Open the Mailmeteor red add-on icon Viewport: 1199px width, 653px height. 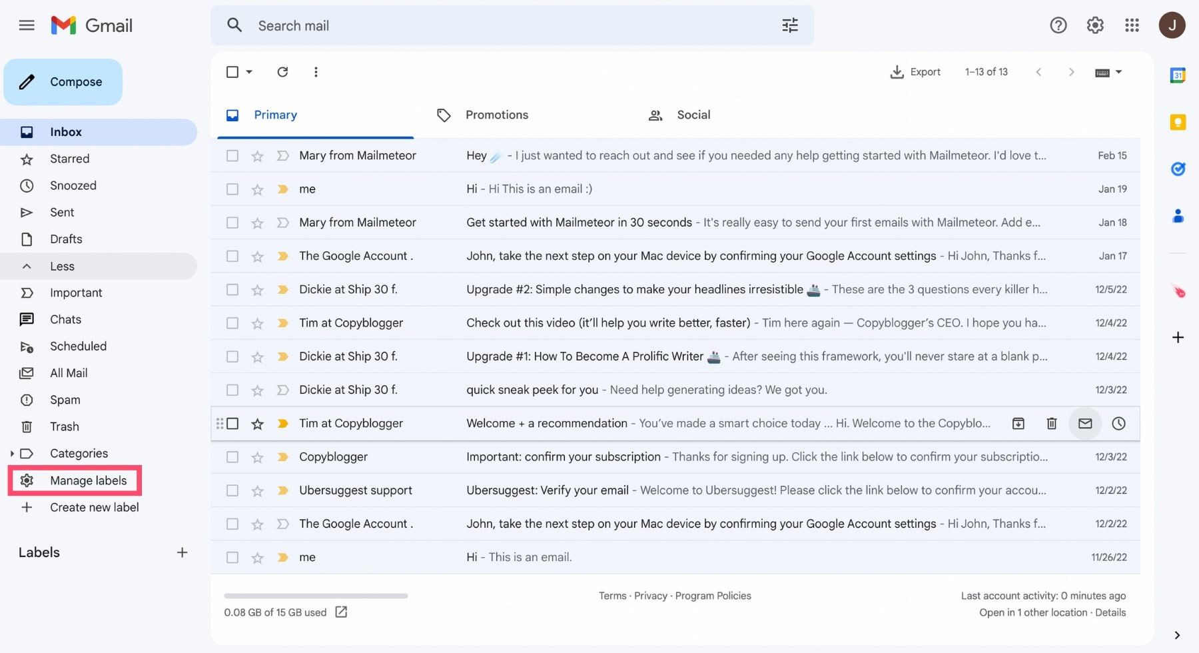tap(1178, 291)
